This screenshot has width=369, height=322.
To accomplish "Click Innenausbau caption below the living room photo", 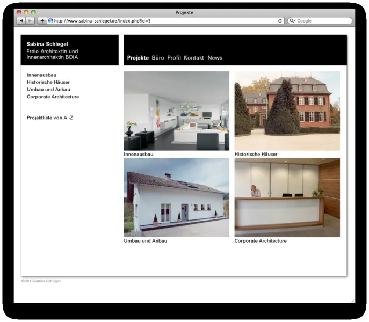I will pos(139,155).
